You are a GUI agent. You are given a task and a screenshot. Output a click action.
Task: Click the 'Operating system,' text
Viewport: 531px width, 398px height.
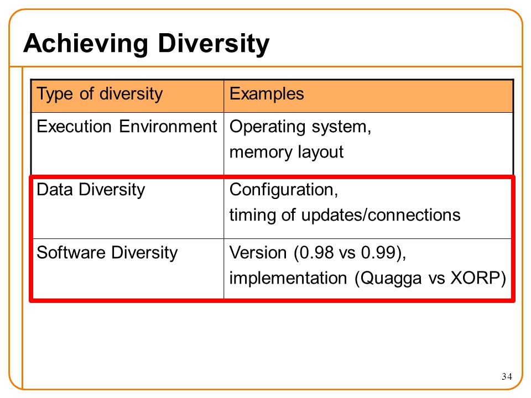tap(300, 127)
